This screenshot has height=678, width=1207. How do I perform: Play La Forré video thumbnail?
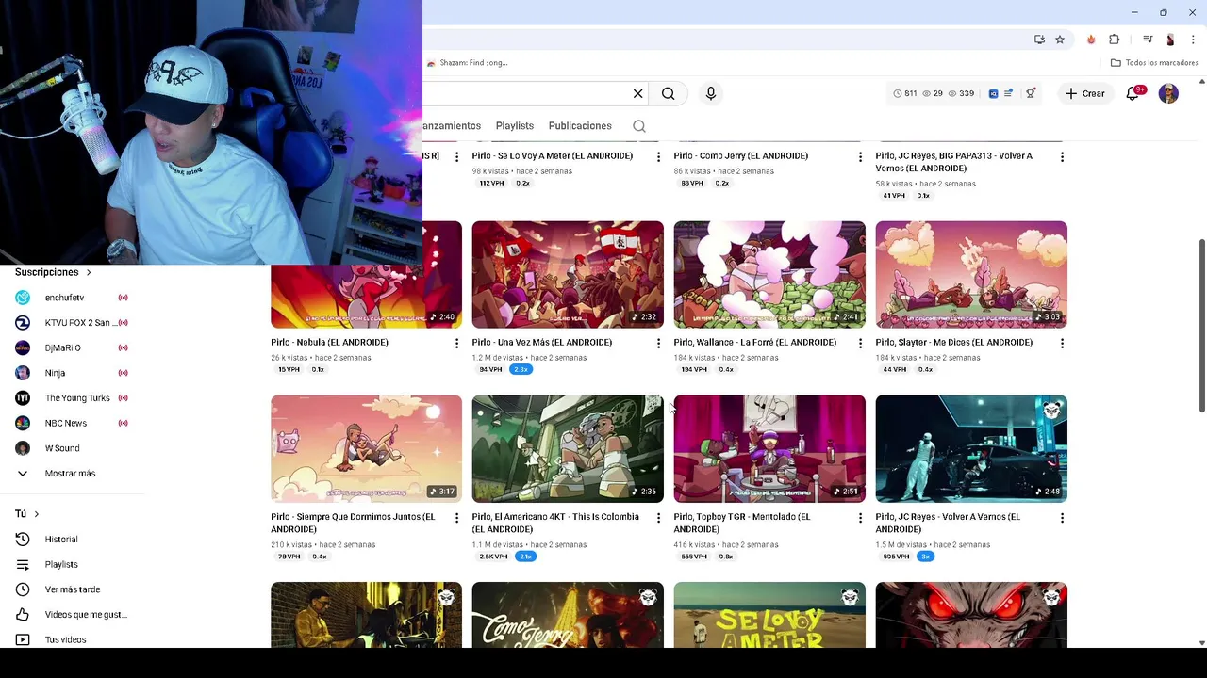coord(769,275)
